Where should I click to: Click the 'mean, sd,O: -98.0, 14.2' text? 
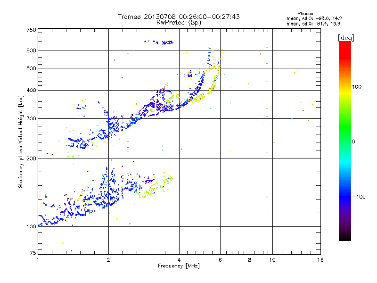[x=314, y=18]
